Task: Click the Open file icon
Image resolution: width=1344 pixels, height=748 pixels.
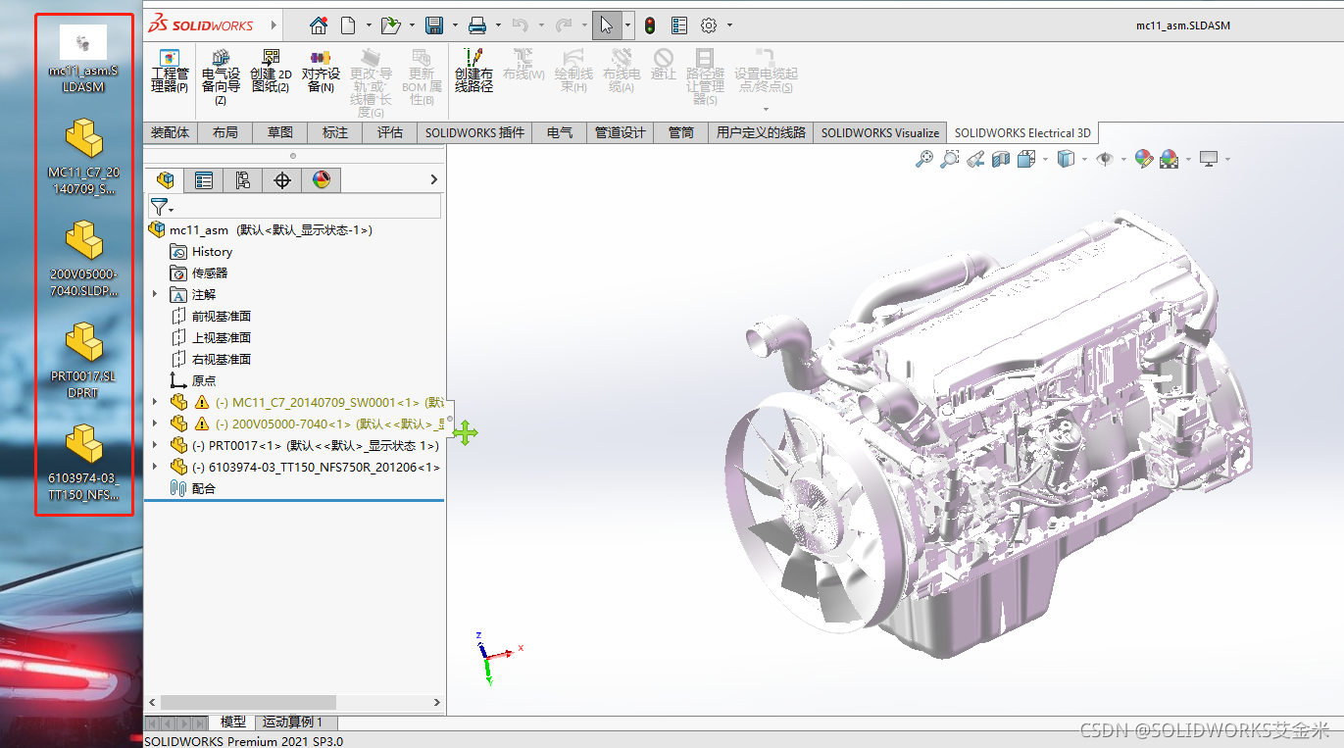Action: pyautogui.click(x=390, y=25)
